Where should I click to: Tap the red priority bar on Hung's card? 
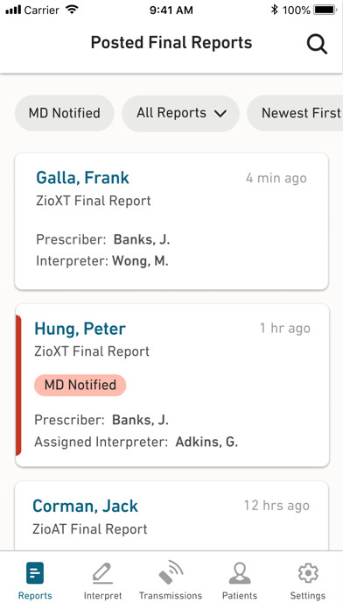tap(17, 385)
